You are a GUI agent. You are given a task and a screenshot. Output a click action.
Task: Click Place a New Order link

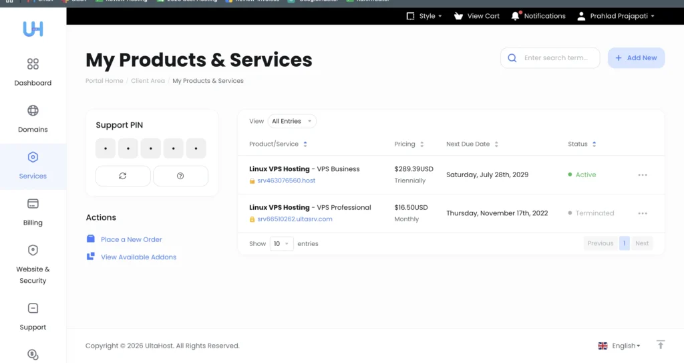pyautogui.click(x=132, y=239)
